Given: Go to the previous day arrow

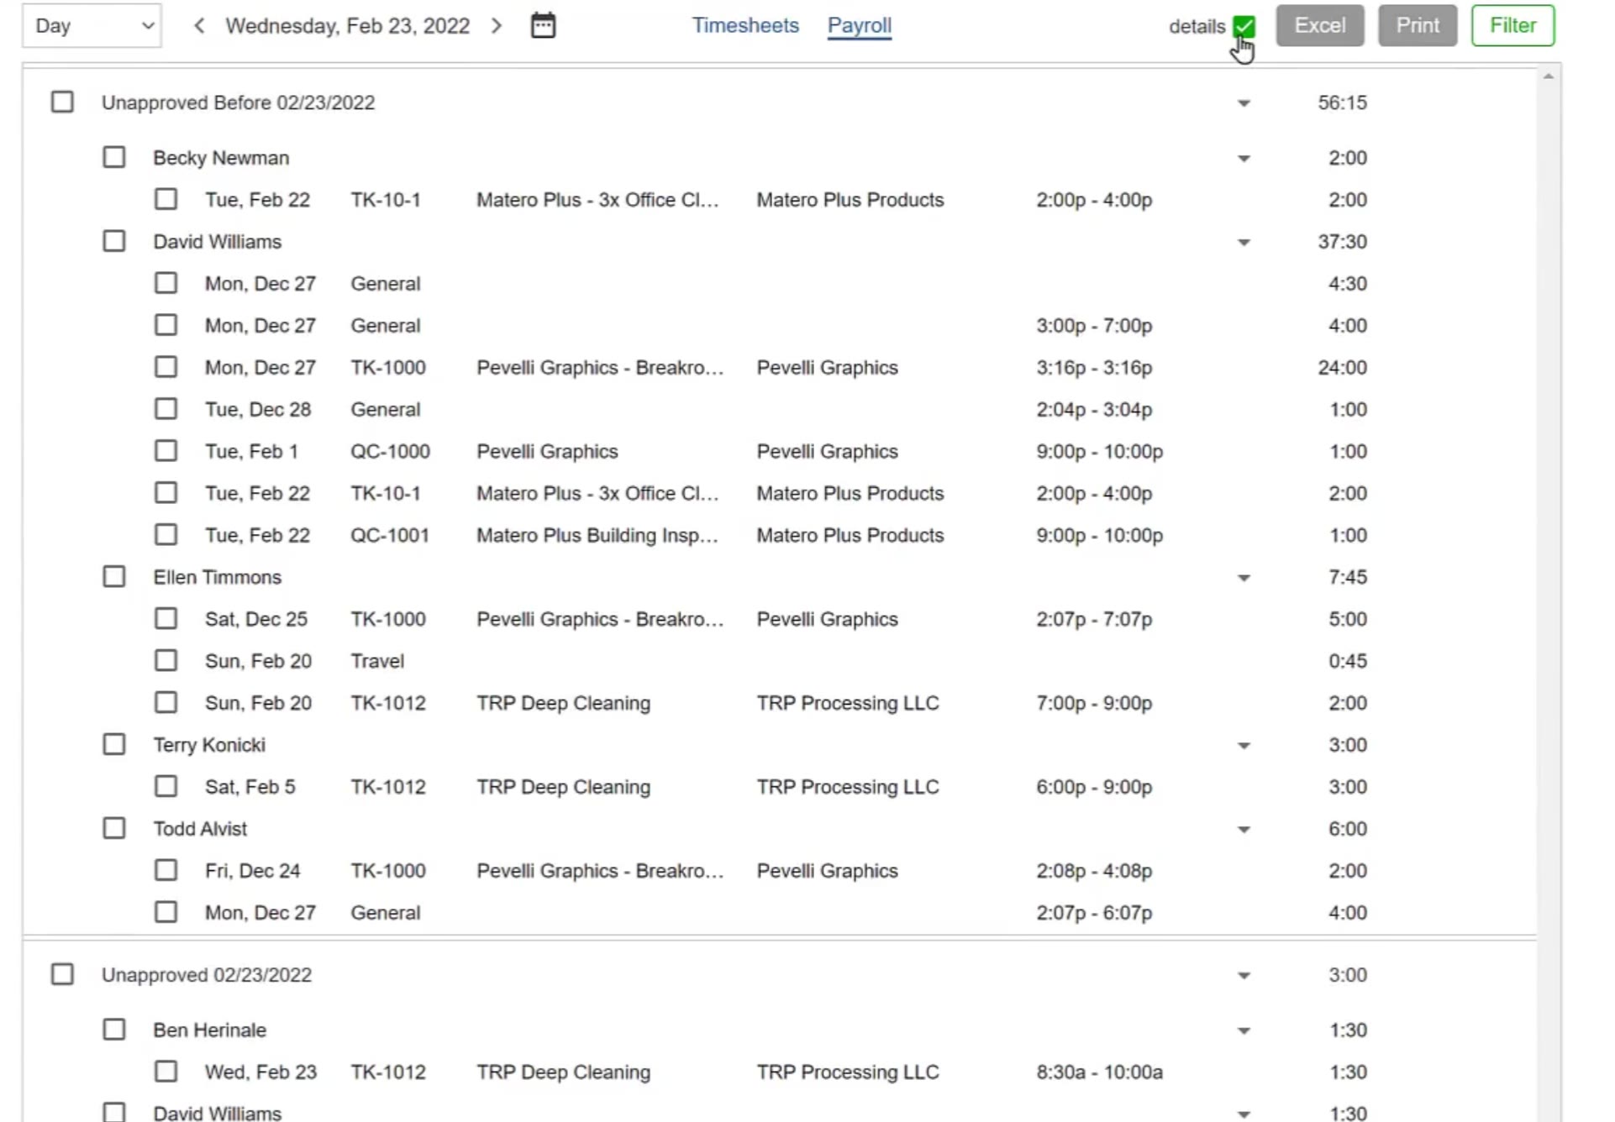Looking at the screenshot, I should point(199,26).
